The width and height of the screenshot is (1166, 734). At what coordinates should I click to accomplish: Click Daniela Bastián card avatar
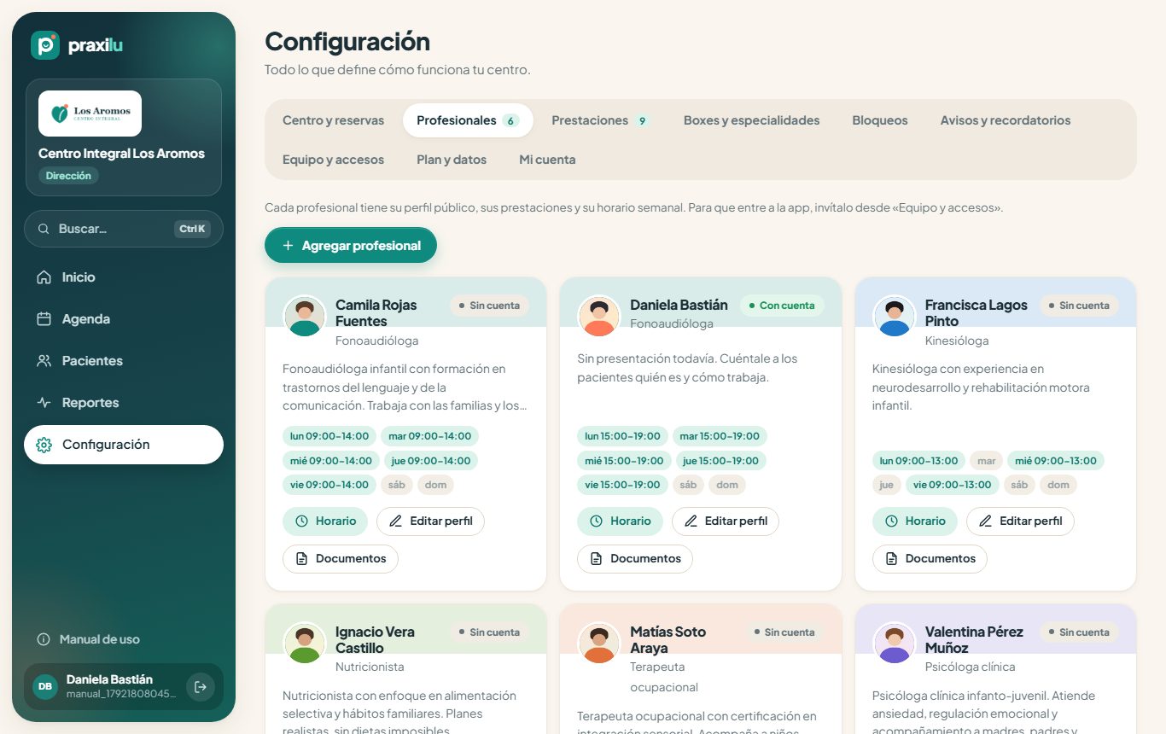(x=599, y=317)
